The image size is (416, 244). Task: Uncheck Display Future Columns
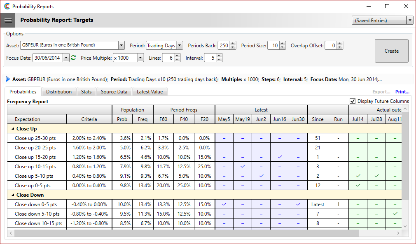(x=353, y=101)
